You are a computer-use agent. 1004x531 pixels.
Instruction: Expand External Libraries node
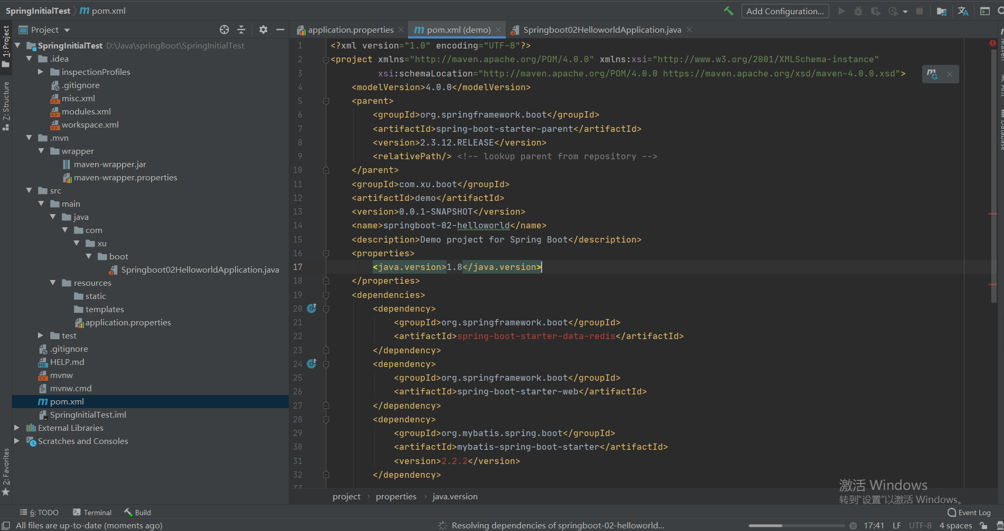tap(17, 428)
